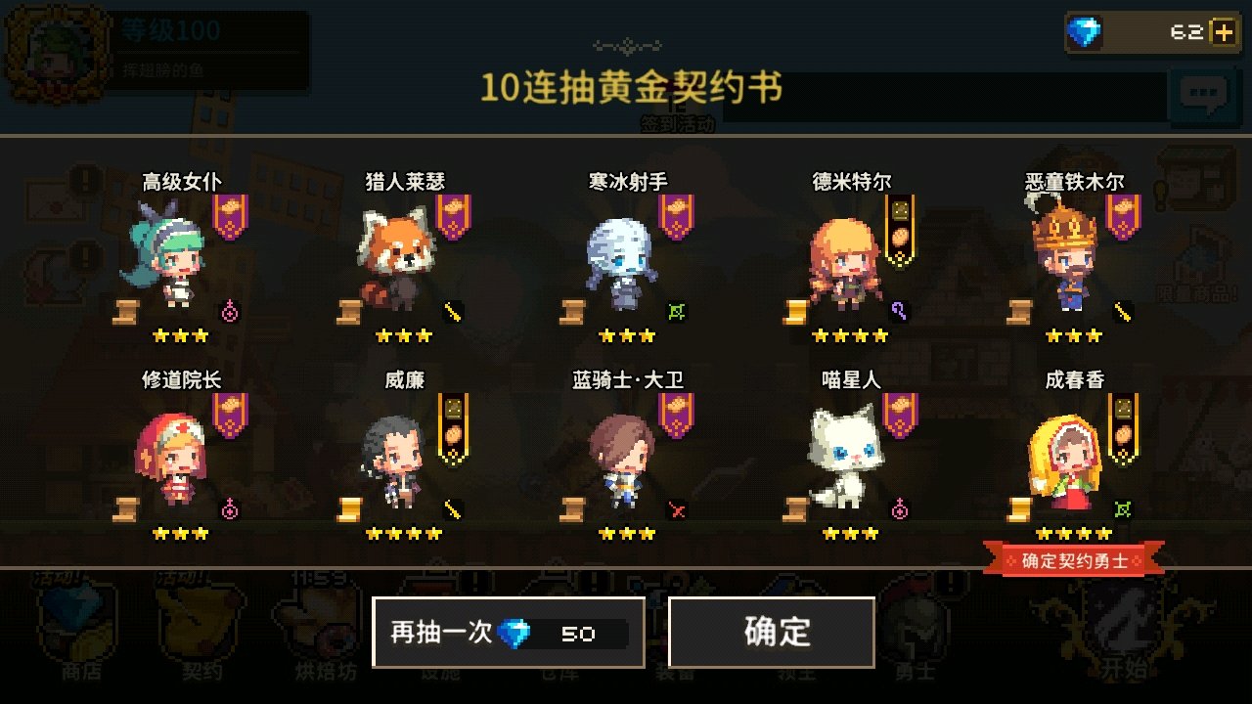Image resolution: width=1252 pixels, height=704 pixels.
Task: Click the gold-framed banner next to 德米特尔
Action: (x=900, y=229)
